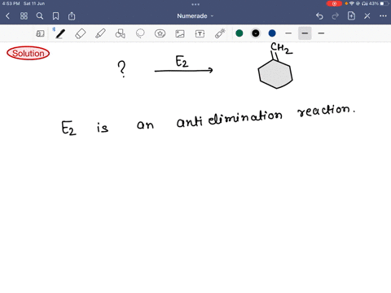This screenshot has width=391, height=293.
Task: Select the thinnest stroke width
Action: [288, 33]
